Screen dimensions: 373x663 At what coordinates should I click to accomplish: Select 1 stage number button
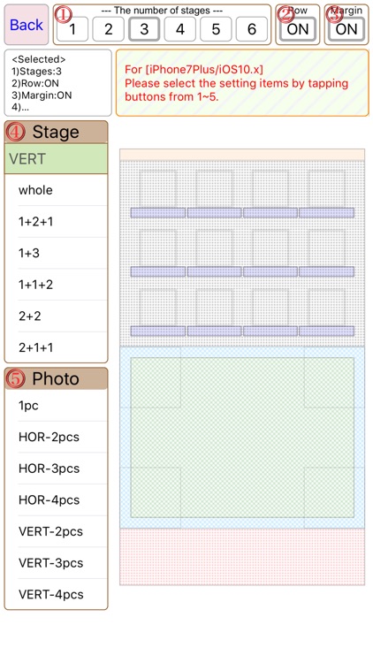pyautogui.click(x=72, y=29)
